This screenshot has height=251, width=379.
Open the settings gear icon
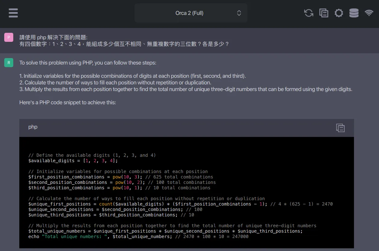[x=339, y=13]
